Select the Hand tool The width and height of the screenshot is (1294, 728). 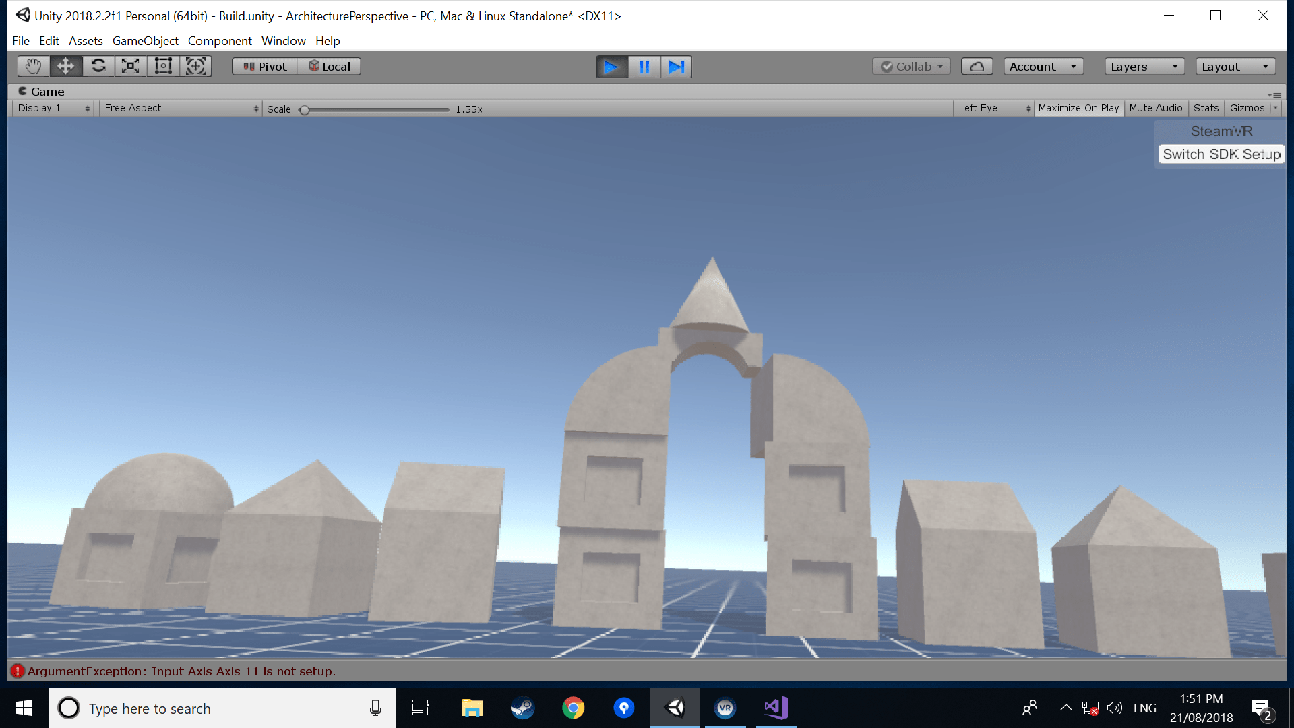click(x=33, y=66)
